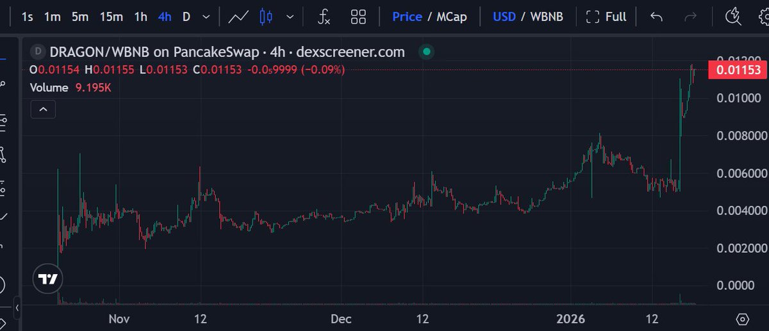Image resolution: width=769 pixels, height=331 pixels.
Task: Undo the last chart action
Action: [x=656, y=17]
